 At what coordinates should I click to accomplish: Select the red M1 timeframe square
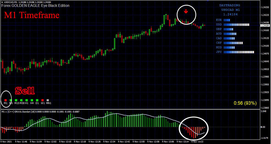click(x=6, y=100)
